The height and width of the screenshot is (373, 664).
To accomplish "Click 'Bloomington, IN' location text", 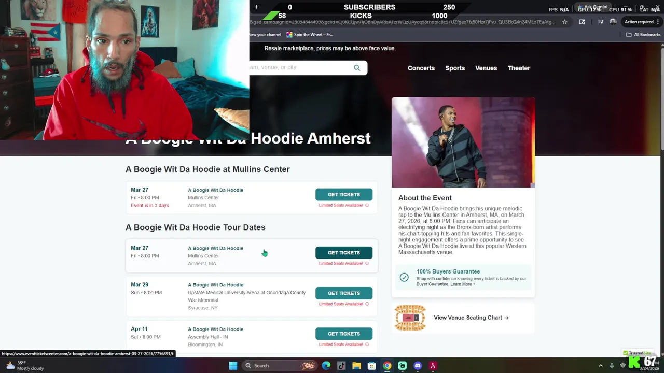I will (x=205, y=345).
